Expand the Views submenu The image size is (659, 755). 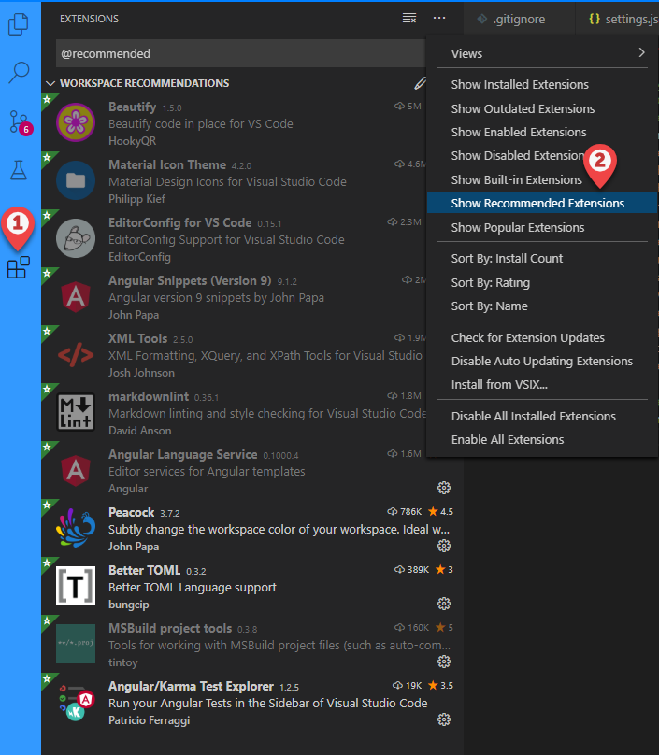point(542,53)
